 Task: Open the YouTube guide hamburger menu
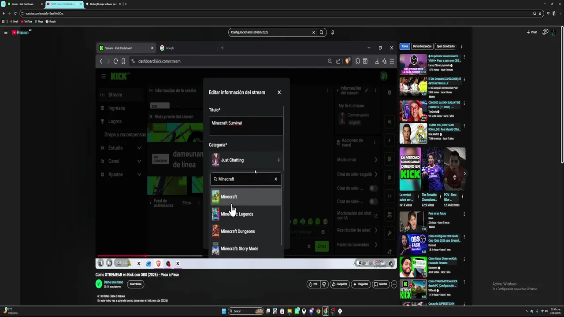6,32
